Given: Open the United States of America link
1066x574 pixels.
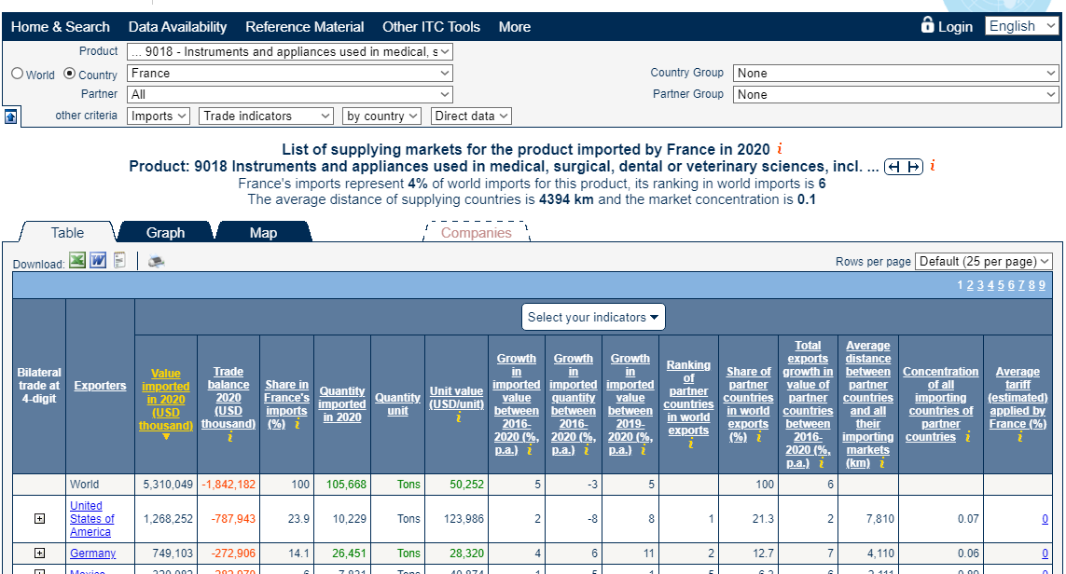Looking at the screenshot, I should 91,519.
